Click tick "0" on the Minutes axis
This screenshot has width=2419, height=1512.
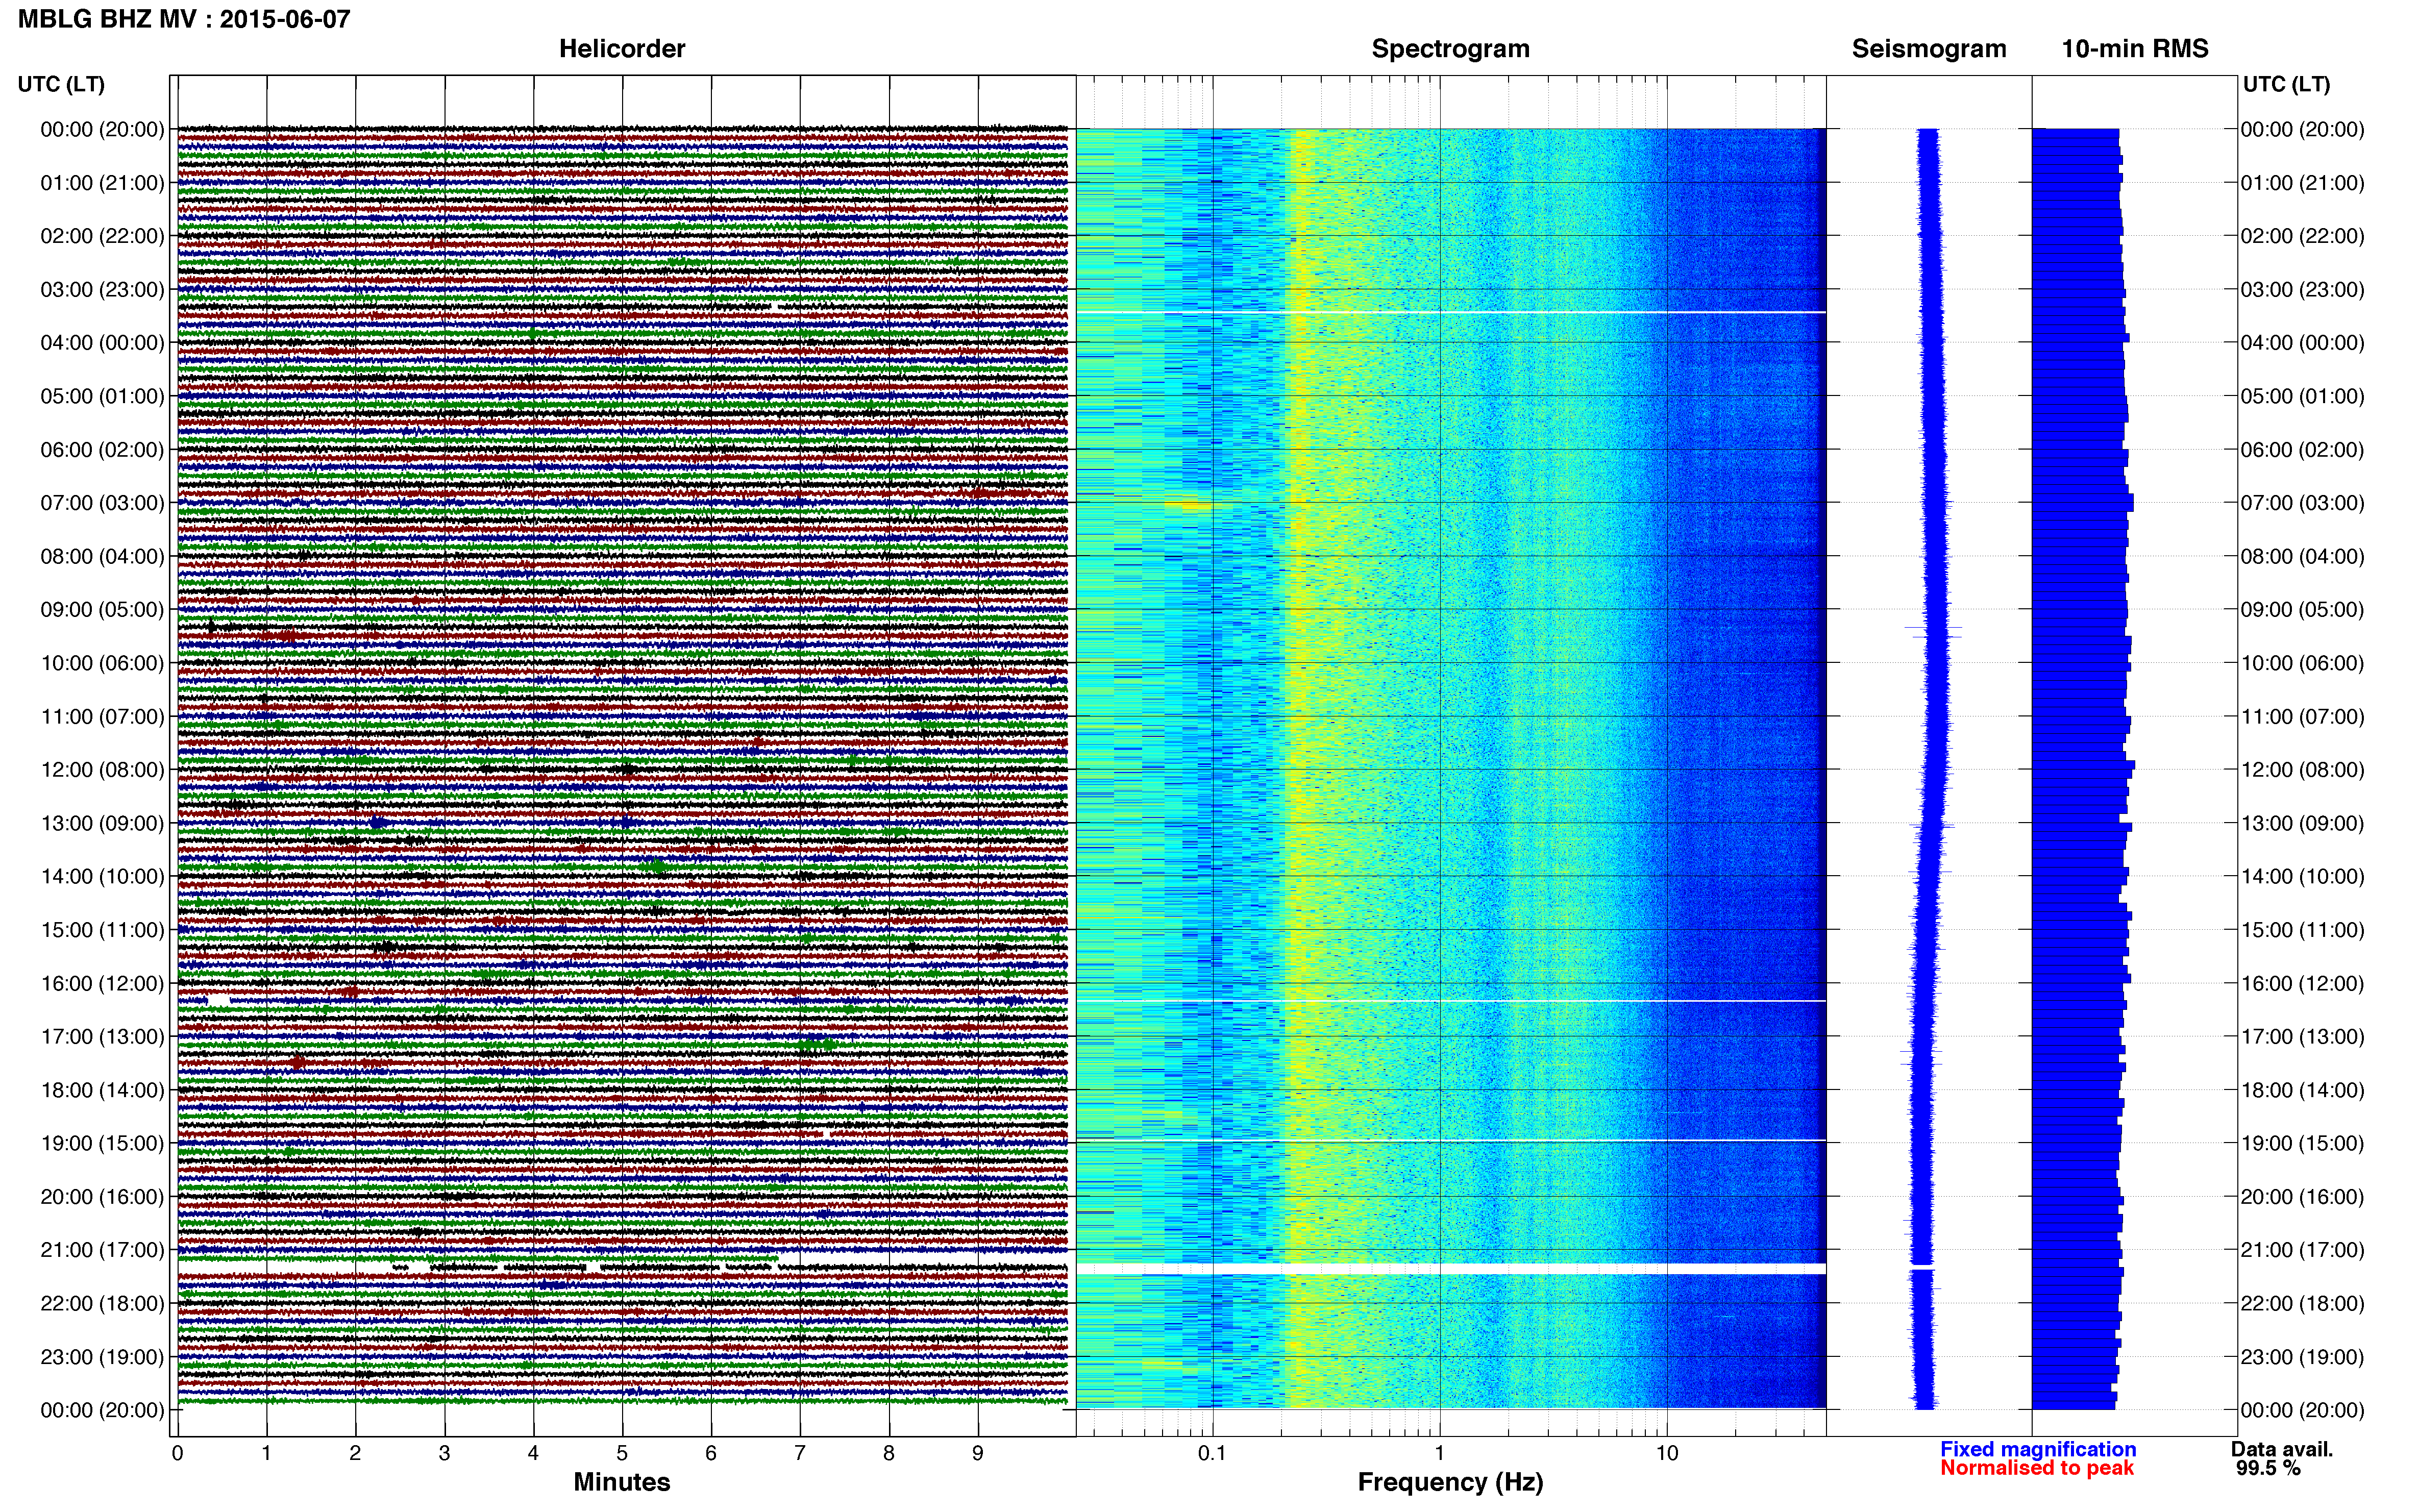click(178, 1453)
